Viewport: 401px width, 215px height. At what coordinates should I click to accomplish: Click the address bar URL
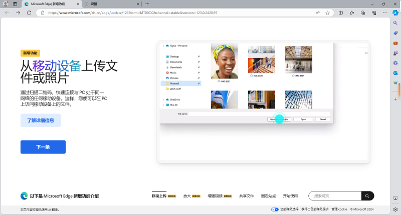(x=132, y=13)
